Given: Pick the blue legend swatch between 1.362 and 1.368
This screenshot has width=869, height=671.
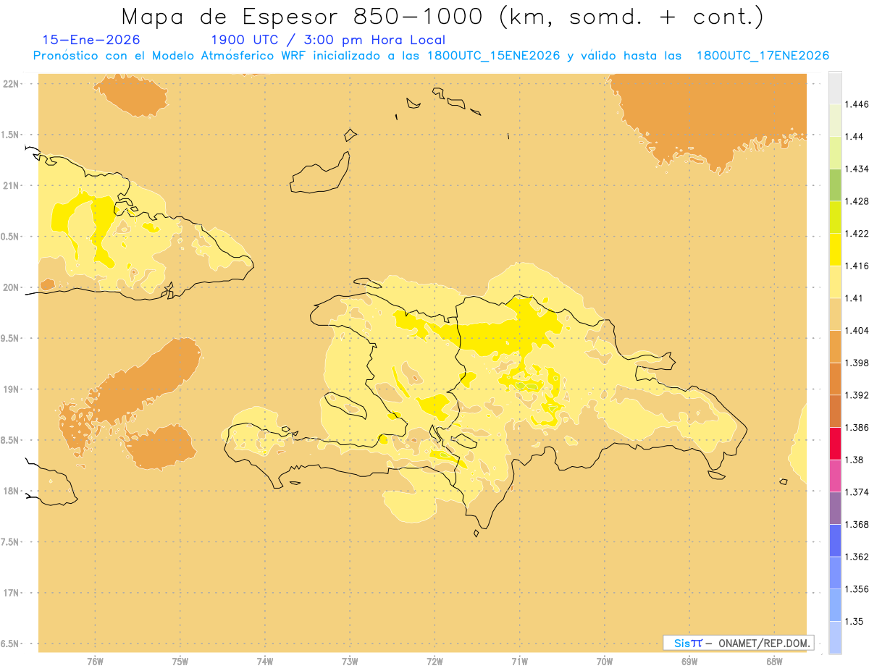Looking at the screenshot, I should pyautogui.click(x=835, y=540).
